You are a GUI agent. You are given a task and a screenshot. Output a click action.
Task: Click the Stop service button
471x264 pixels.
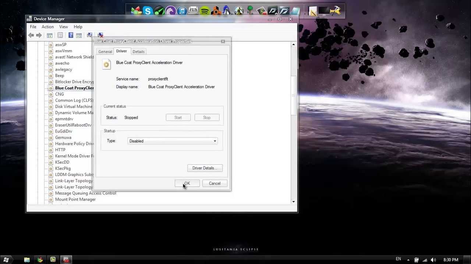pos(207,118)
